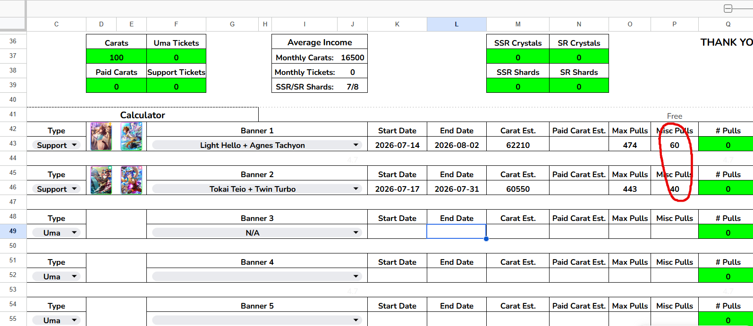The width and height of the screenshot is (753, 326).
Task: Click Carat Est. value 60550
Action: 518,189
